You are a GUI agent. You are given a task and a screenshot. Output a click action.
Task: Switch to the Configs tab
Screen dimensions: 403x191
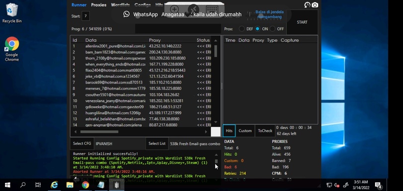(143, 5)
